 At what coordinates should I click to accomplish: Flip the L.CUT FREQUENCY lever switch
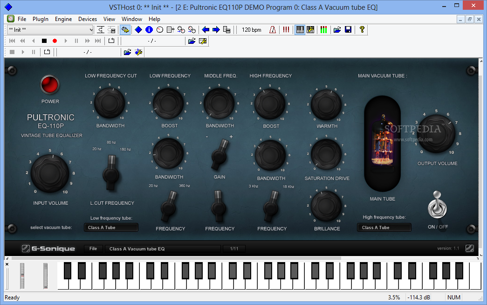(x=111, y=173)
